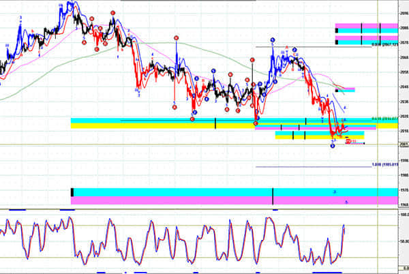
Task: Select the red circled marker at the chart's top-left peak
Action: [112, 13]
